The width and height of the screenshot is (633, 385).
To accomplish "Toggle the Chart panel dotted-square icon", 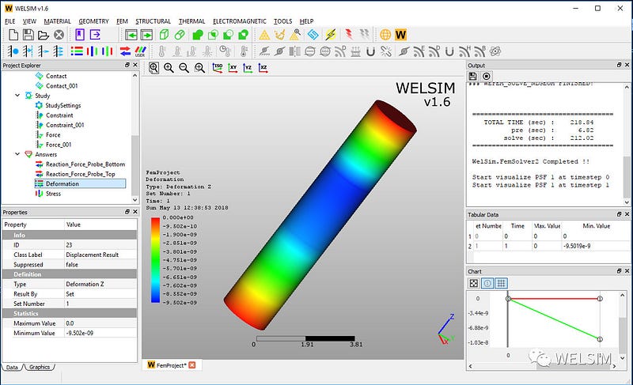I will [474, 283].
